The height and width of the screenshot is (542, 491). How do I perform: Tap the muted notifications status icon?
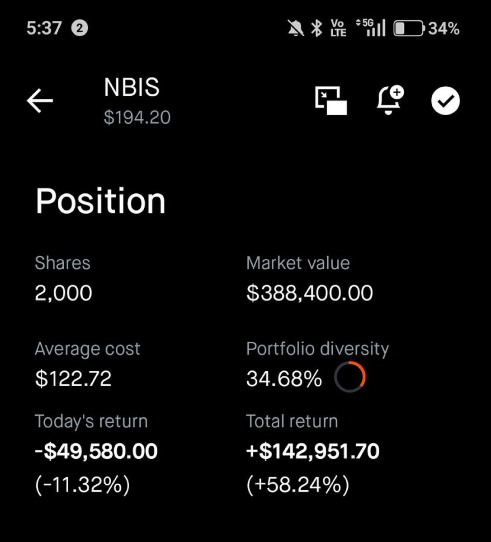(296, 29)
